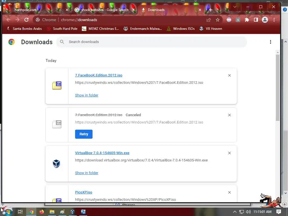Click the Today date heading
The image size is (288, 216).
pos(51,61)
